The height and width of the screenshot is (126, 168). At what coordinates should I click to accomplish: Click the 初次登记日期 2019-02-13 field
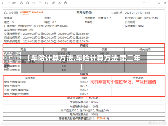pyautogui.click(x=141, y=18)
